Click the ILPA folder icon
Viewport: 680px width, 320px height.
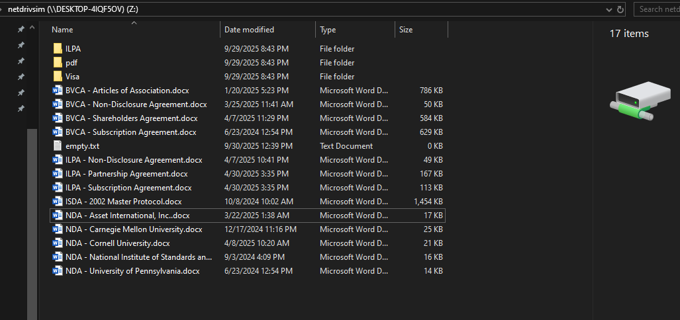point(57,49)
